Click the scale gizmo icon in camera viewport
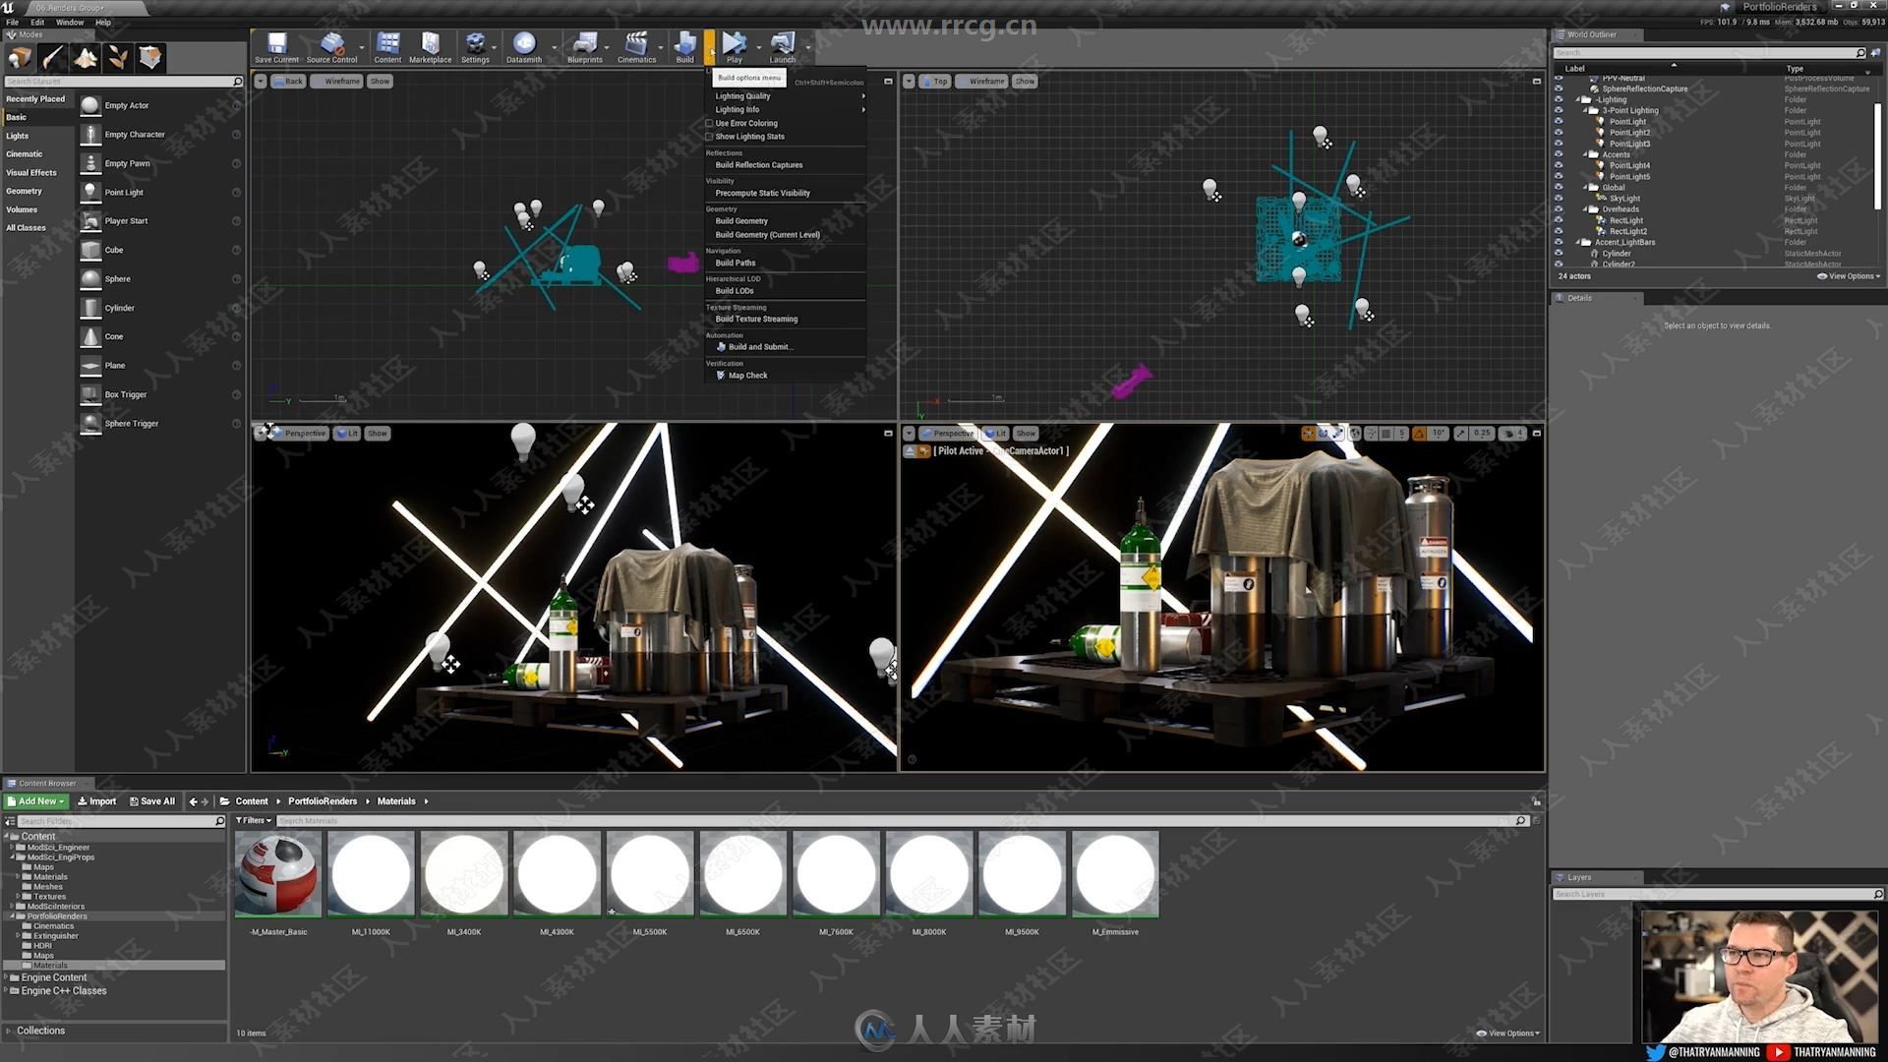 click(x=1338, y=434)
